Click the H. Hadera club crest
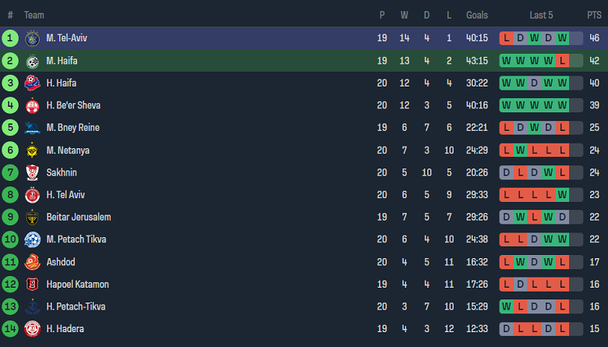The width and height of the screenshot is (608, 347). [x=32, y=329]
